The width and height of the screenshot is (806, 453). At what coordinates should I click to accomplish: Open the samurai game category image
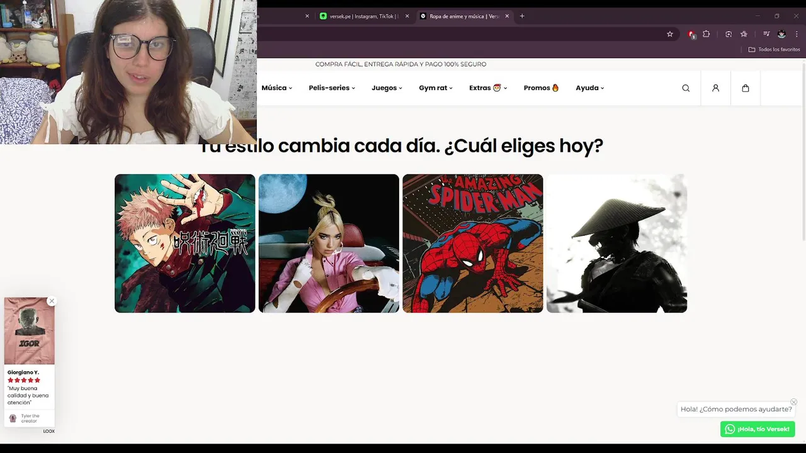click(616, 243)
